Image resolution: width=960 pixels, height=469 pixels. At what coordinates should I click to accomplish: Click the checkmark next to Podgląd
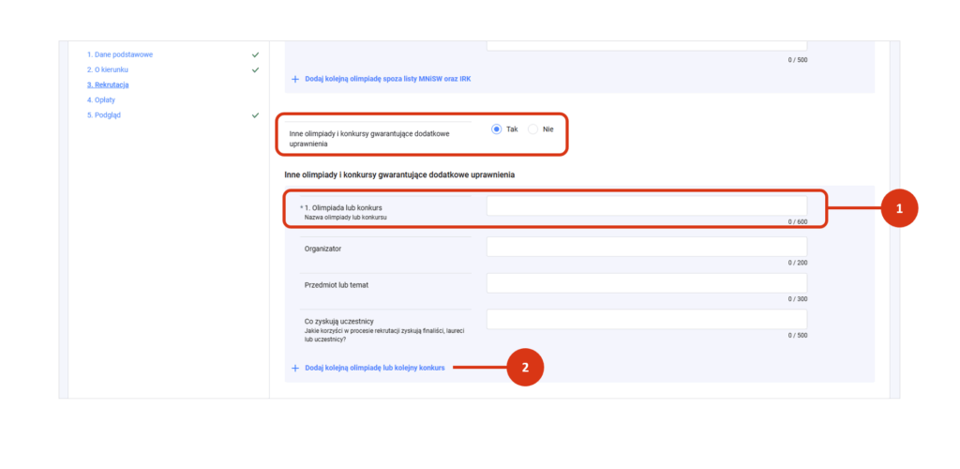coord(255,115)
